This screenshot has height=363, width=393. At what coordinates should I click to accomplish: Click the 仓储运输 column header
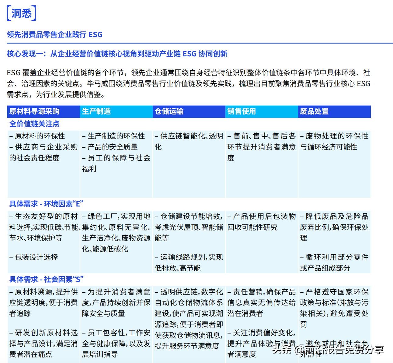169,111
